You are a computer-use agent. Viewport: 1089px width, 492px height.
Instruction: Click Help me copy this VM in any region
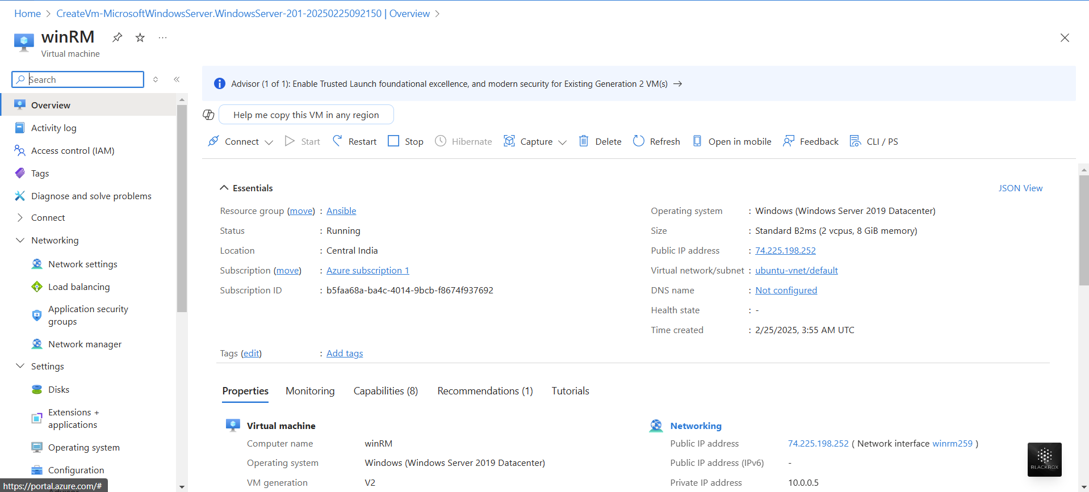point(306,115)
